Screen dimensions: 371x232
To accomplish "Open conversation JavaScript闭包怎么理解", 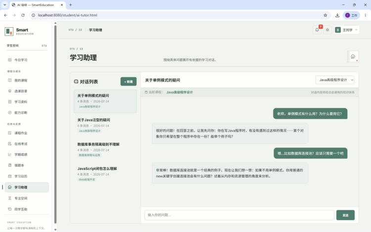I will tap(105, 174).
